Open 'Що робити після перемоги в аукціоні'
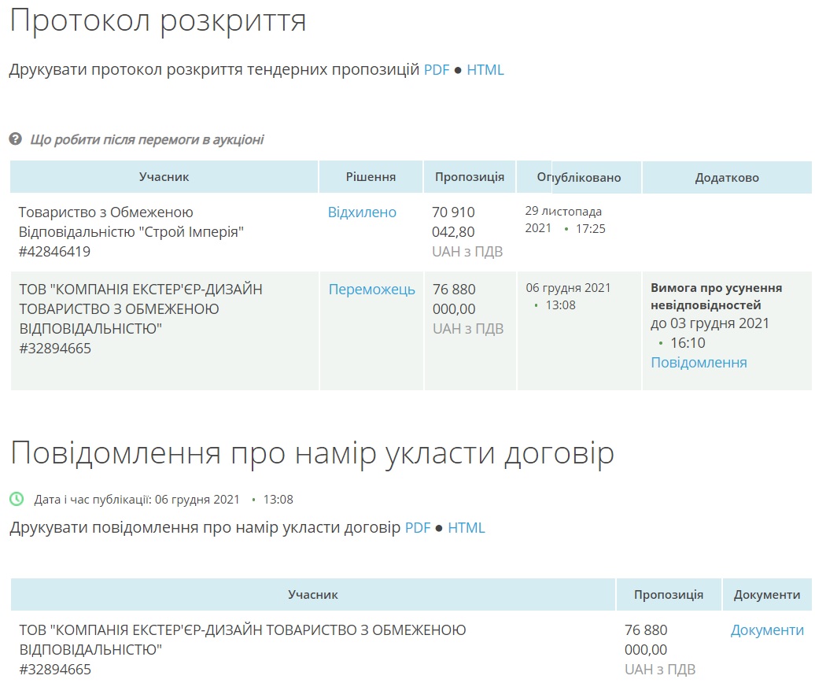 147,139
